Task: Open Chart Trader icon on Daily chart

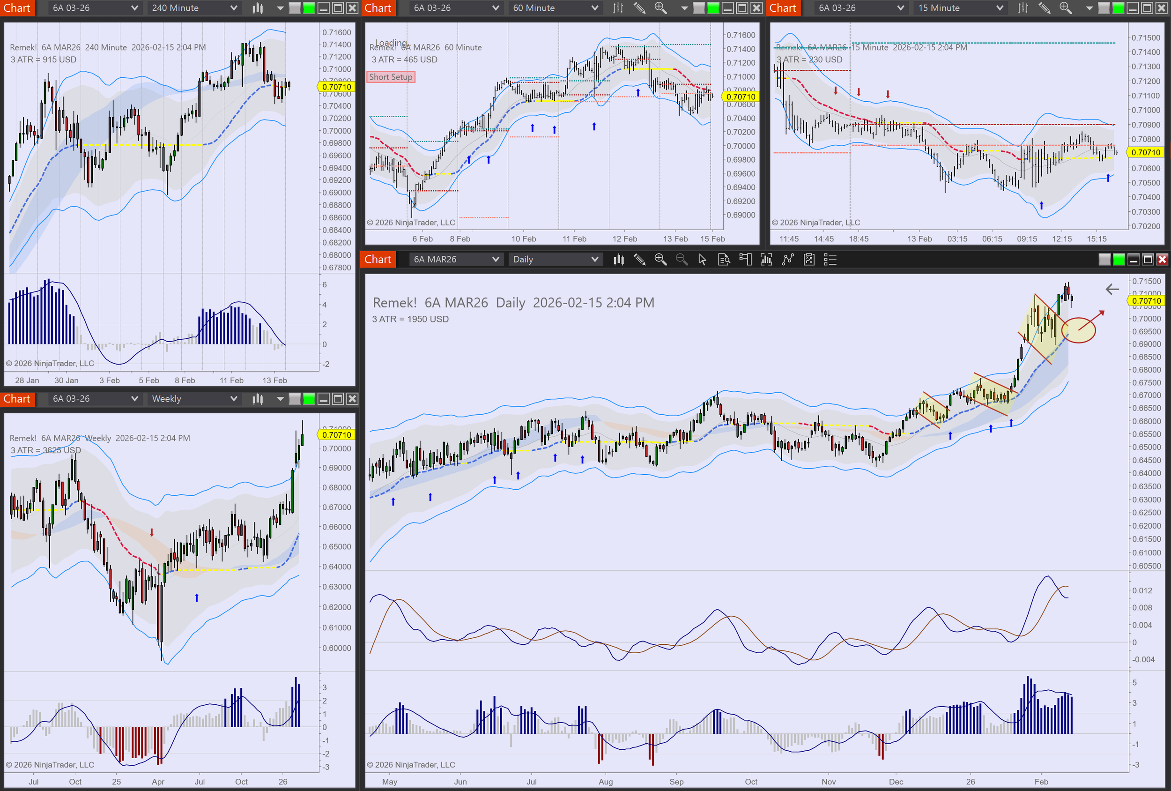Action: 745,260
